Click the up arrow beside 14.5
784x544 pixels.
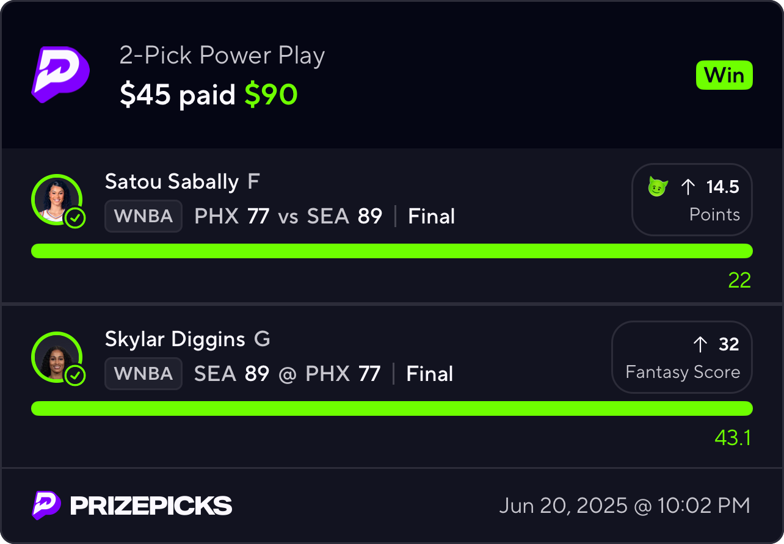pyautogui.click(x=688, y=187)
